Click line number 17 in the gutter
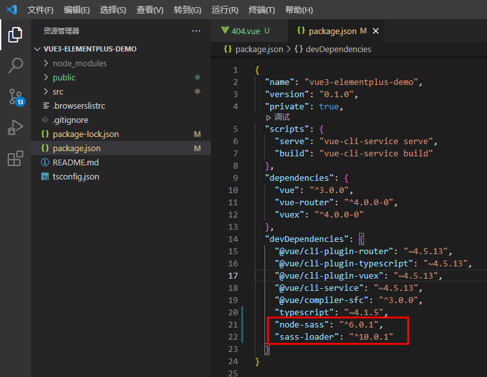The width and height of the screenshot is (487, 377). click(233, 276)
